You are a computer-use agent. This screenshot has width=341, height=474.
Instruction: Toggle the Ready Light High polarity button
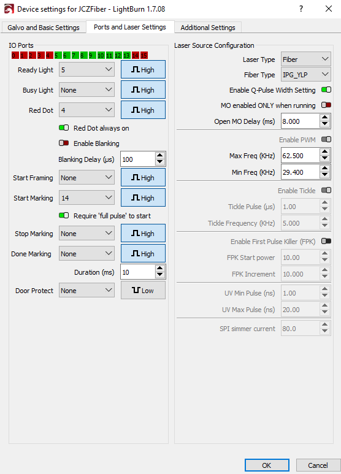[x=143, y=69]
